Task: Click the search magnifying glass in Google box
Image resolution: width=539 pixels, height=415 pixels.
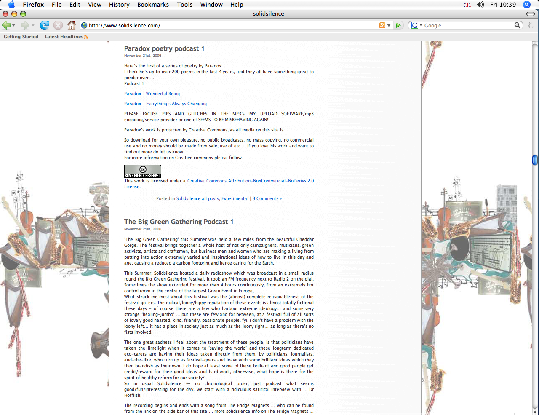Action: (x=517, y=25)
